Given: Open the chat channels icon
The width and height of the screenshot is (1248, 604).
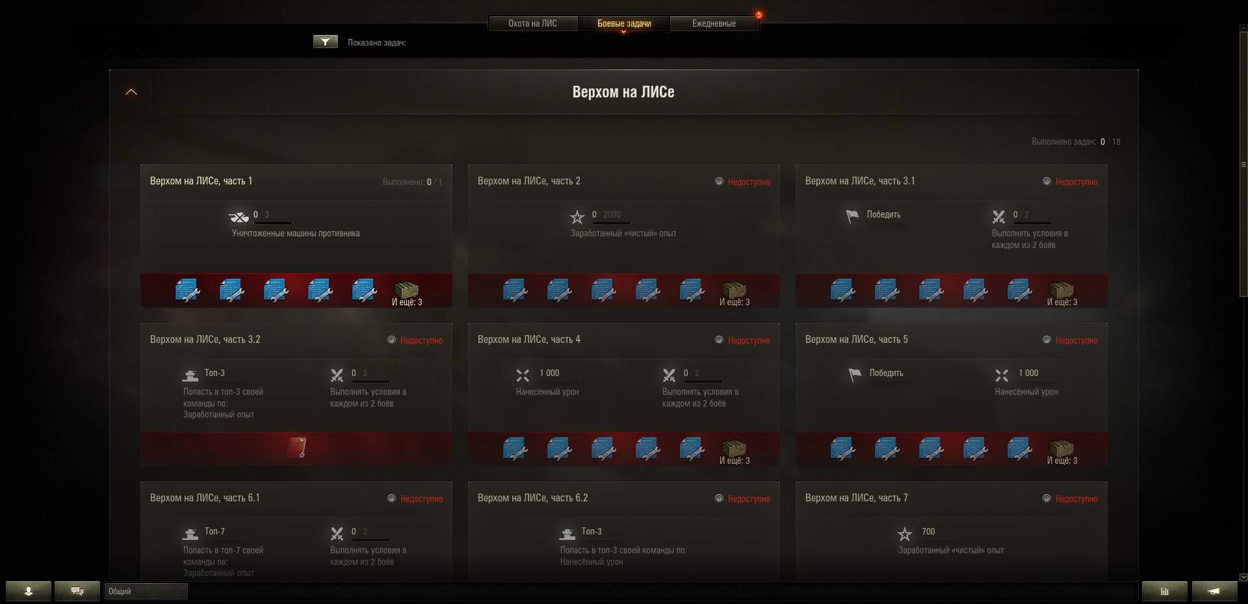Looking at the screenshot, I should 77,591.
